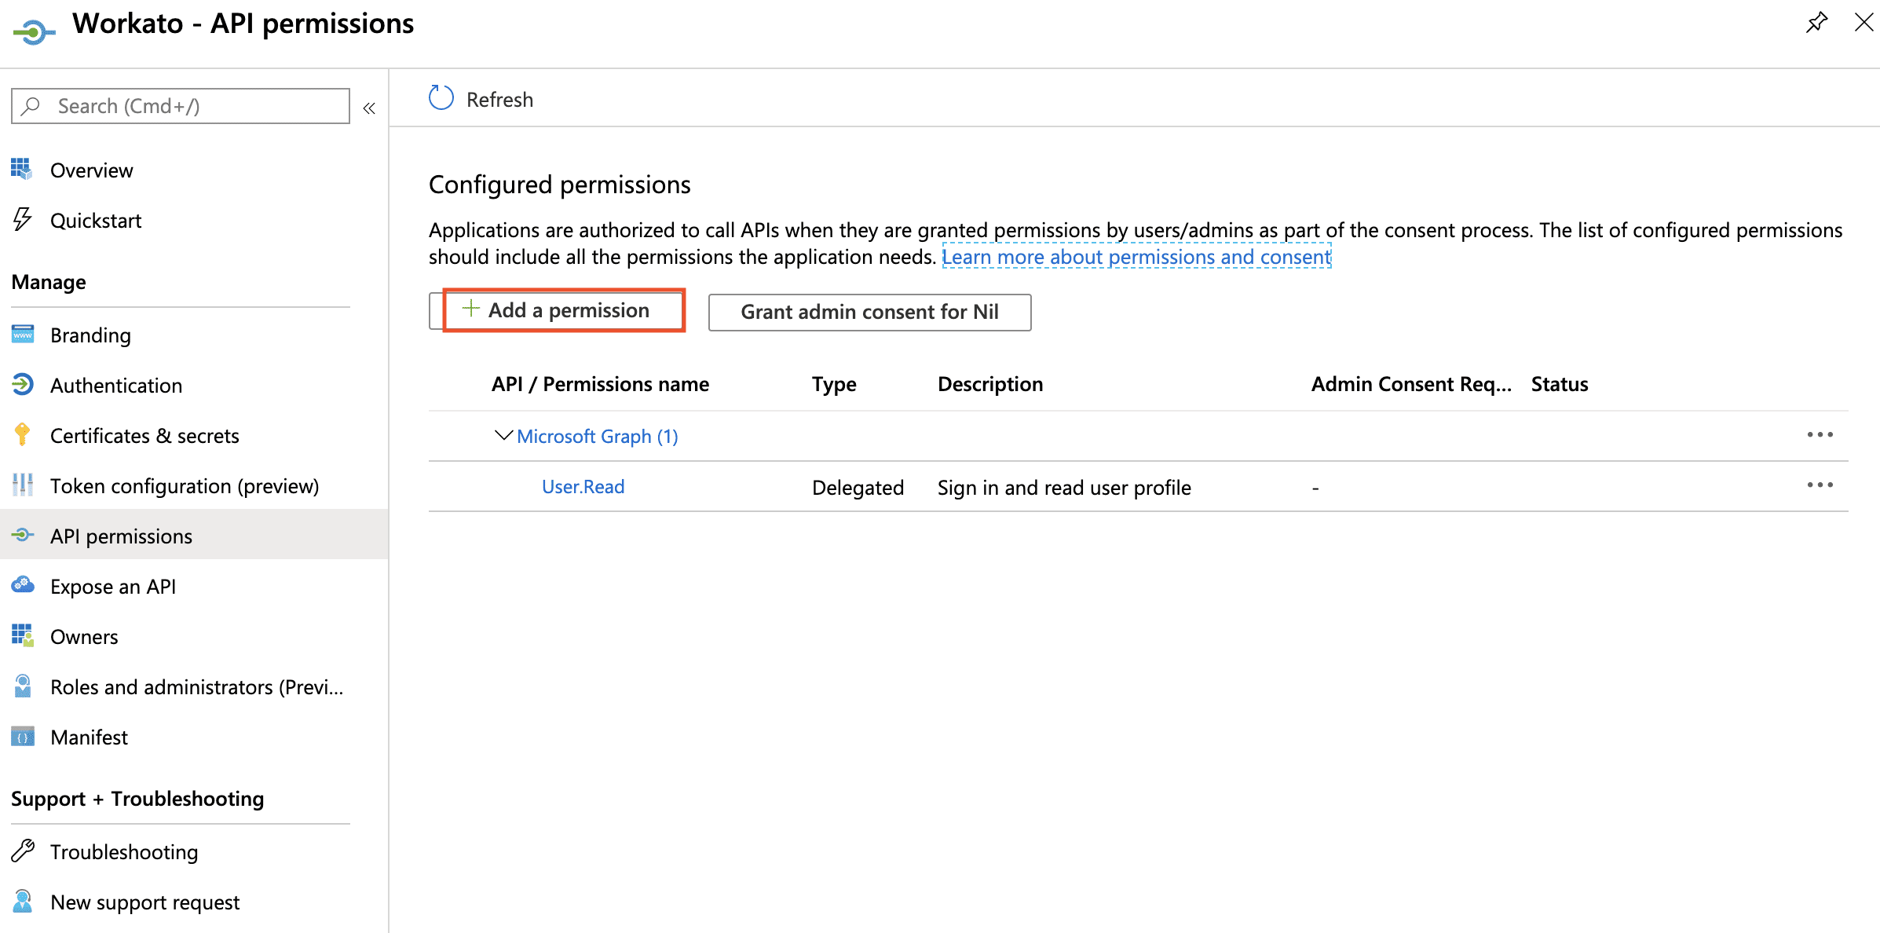The height and width of the screenshot is (933, 1880).
Task: Open the Quickstart menu item
Action: point(96,220)
